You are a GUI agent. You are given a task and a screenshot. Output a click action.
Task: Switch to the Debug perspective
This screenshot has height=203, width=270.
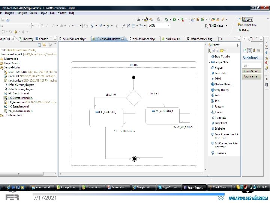click(x=244, y=30)
